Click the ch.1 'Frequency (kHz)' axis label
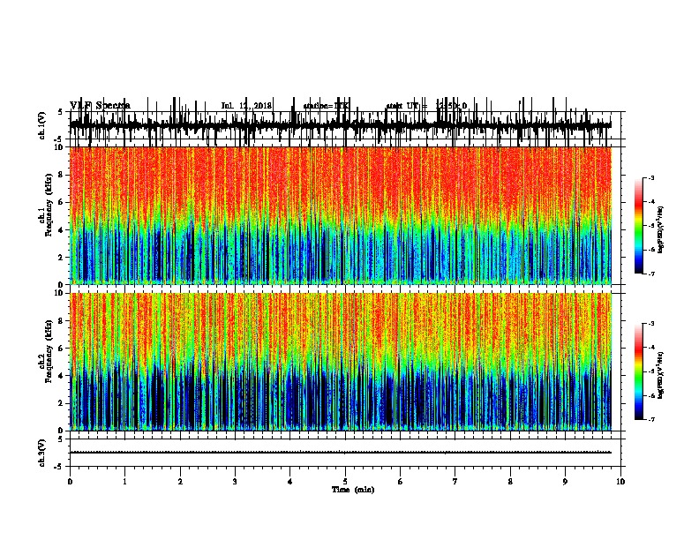This screenshot has width=699, height=540. point(49,205)
